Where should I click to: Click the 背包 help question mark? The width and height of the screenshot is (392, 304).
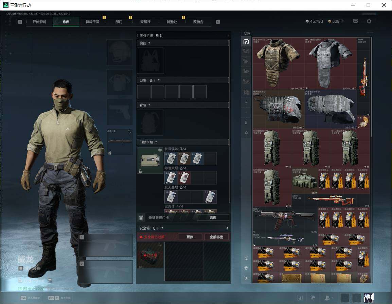tap(149, 105)
